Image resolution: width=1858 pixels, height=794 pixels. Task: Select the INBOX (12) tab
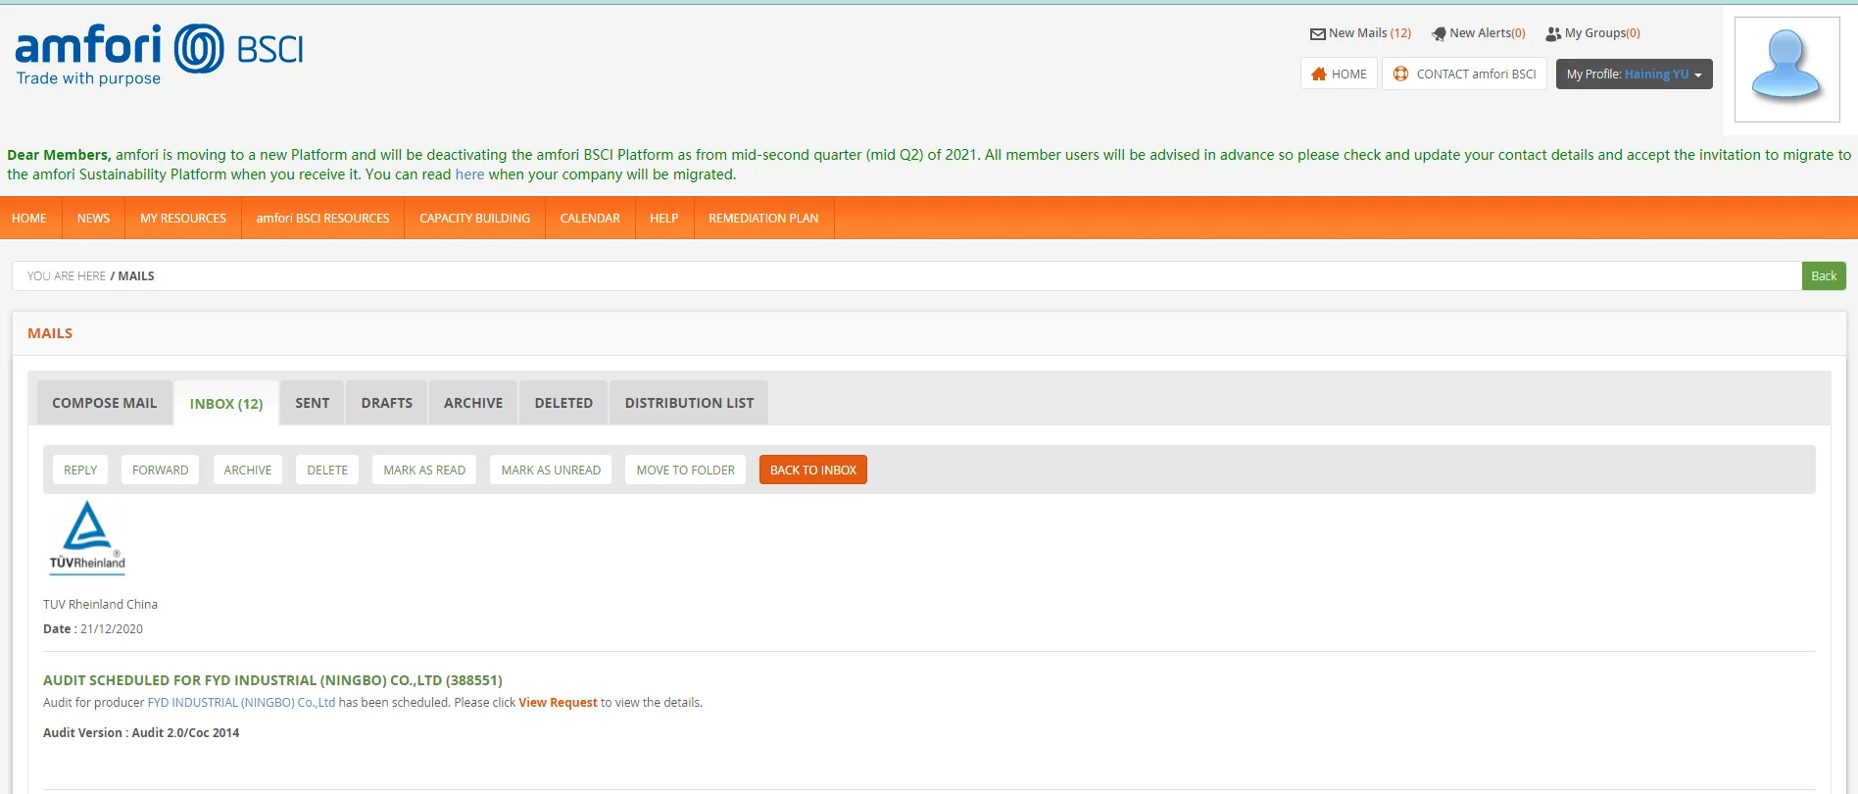(x=226, y=404)
